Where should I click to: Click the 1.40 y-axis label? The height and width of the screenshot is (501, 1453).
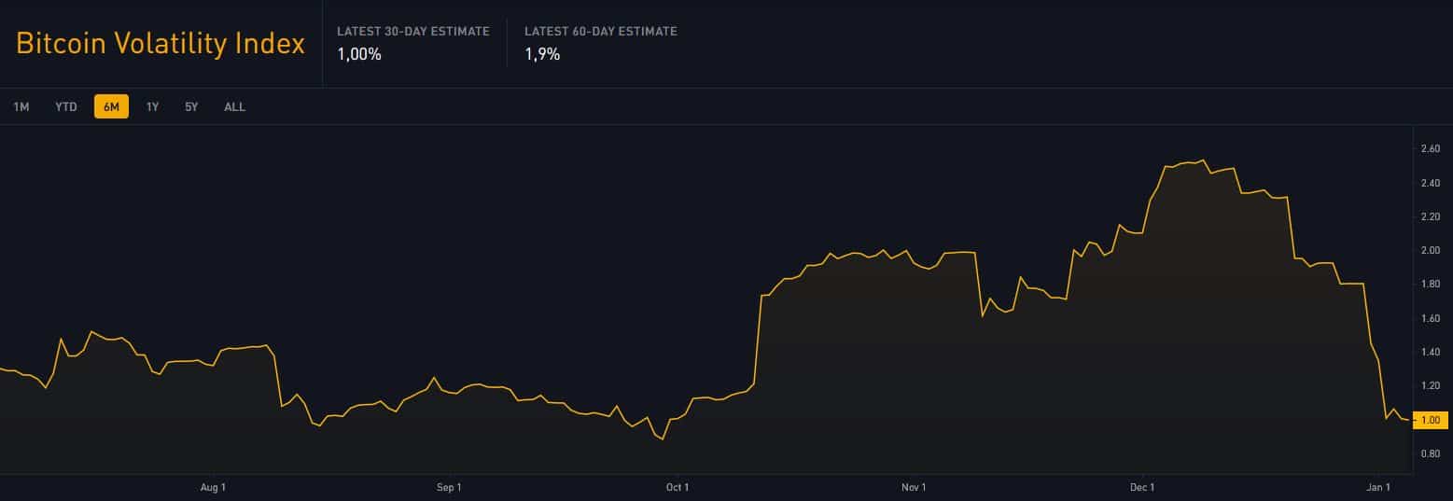coord(1430,353)
